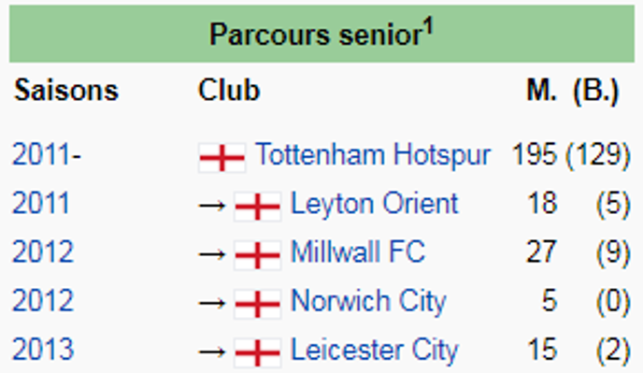Open the Tottenham Hotspur club link

point(373,156)
